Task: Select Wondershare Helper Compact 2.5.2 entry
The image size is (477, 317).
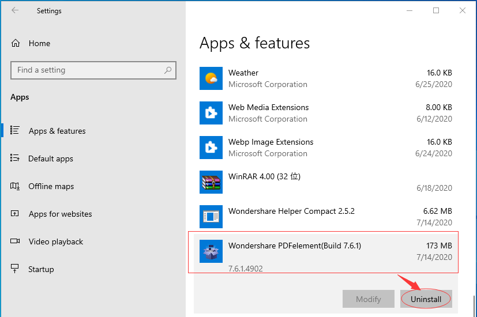Action: click(326, 217)
